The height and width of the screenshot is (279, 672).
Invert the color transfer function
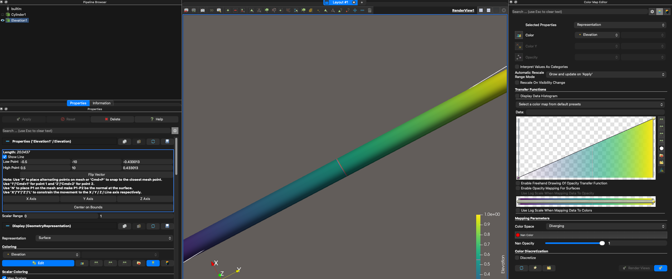click(x=661, y=148)
